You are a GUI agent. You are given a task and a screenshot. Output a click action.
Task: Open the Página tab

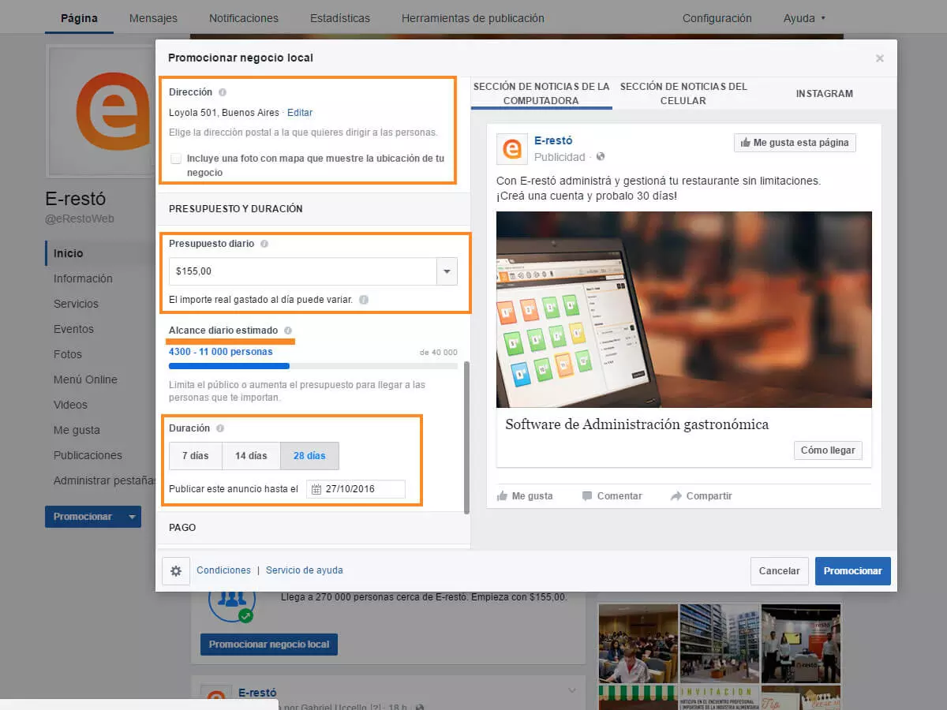pos(79,18)
